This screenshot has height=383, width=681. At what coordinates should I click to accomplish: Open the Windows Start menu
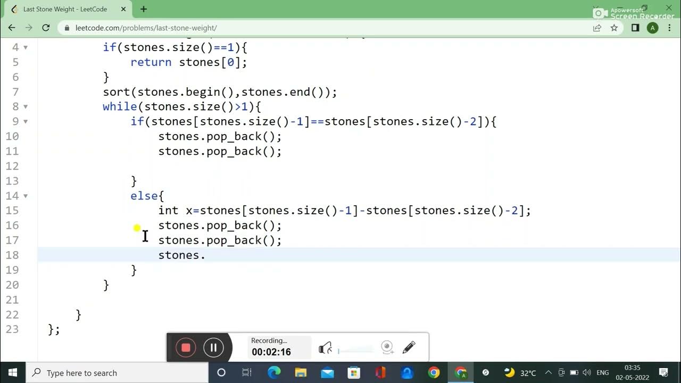[13, 372]
